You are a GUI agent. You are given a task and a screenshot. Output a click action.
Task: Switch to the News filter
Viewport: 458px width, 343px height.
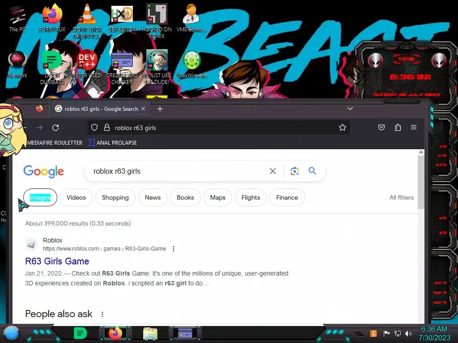(153, 197)
